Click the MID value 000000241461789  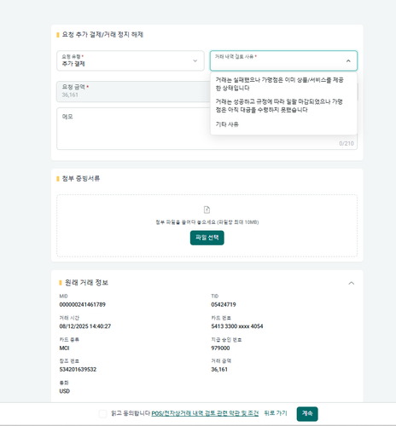point(82,304)
